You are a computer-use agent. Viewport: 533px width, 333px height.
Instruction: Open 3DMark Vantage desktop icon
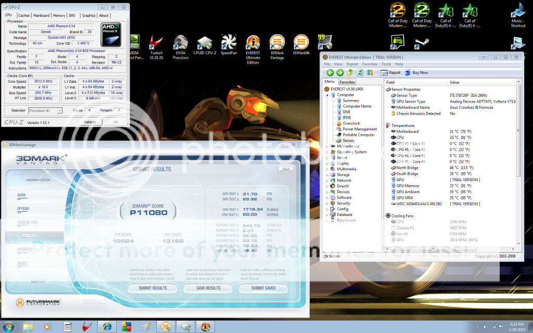[277, 47]
